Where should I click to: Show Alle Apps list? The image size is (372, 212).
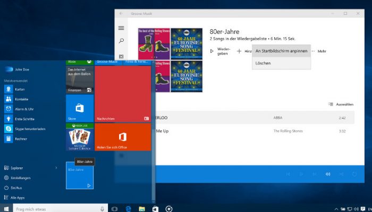(14, 198)
